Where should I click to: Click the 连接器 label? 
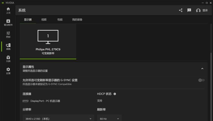(27, 94)
